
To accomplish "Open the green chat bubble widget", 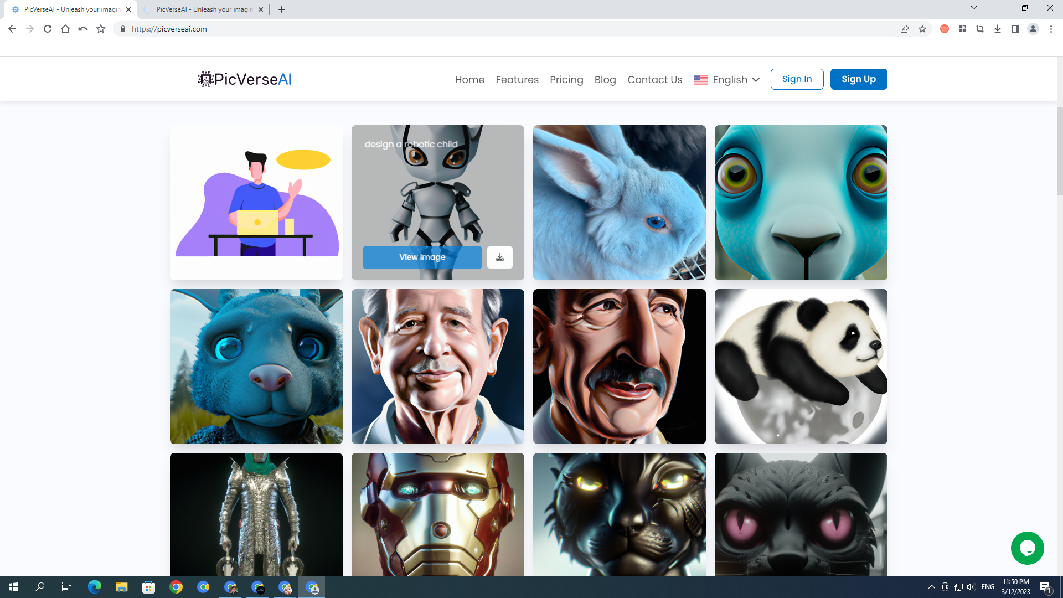I will point(1028,548).
